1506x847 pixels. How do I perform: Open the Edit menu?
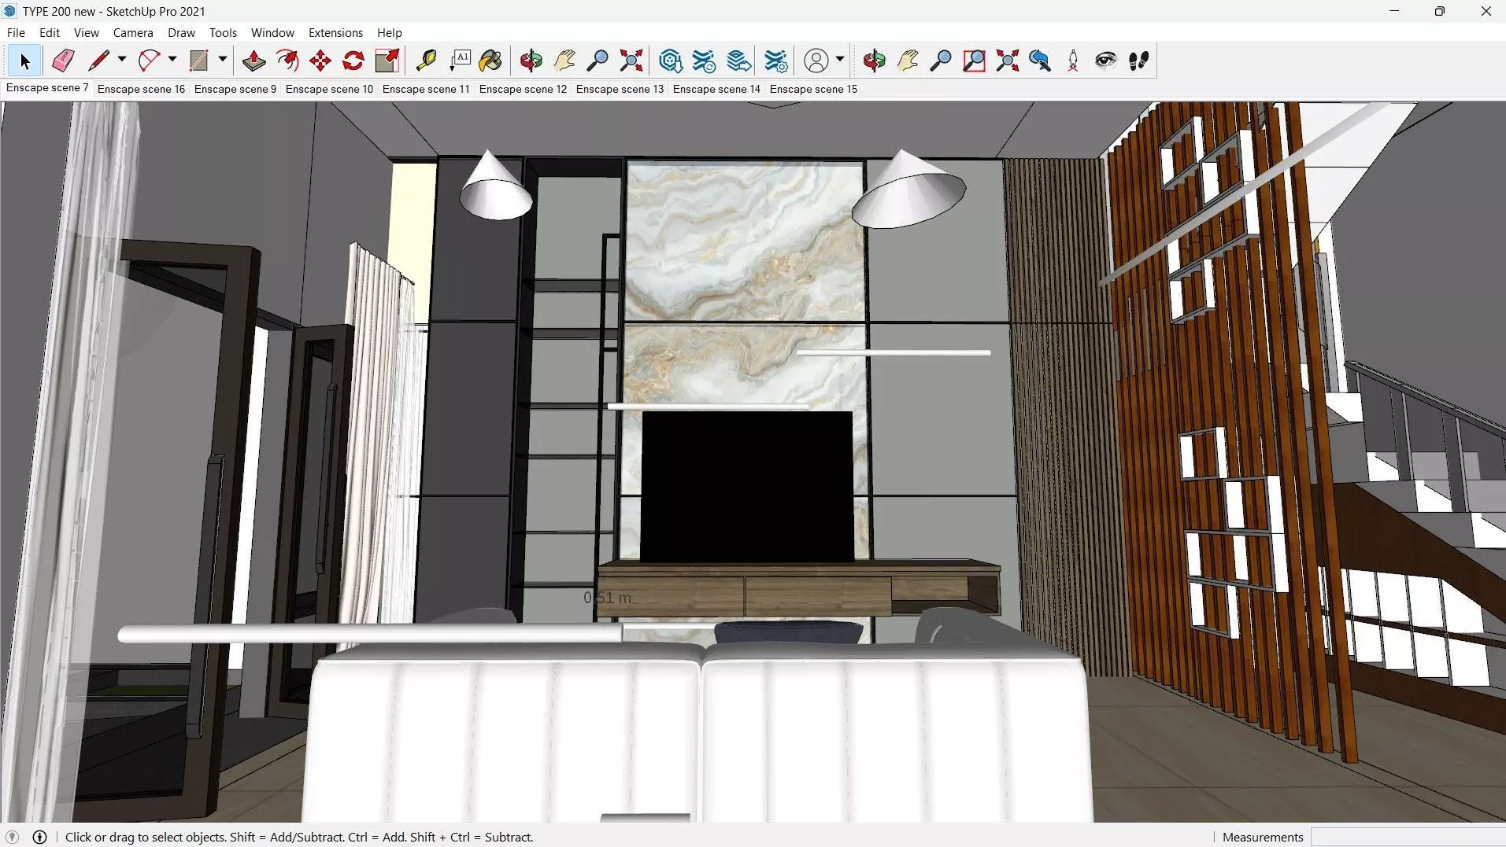coord(50,32)
